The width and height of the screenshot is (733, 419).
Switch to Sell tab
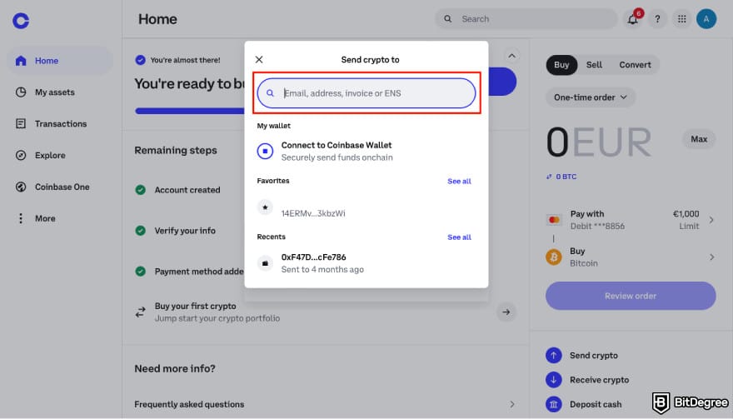tap(594, 64)
